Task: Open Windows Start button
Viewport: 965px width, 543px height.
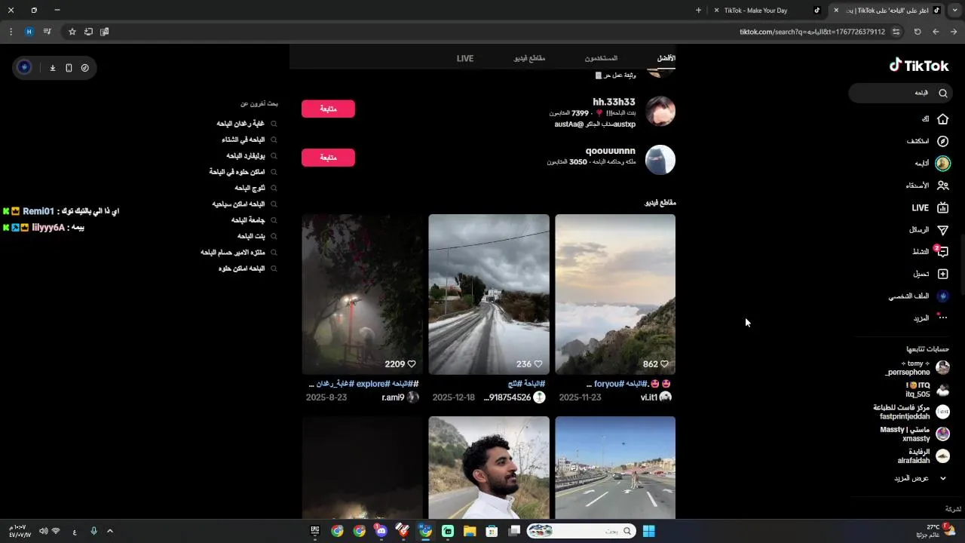Action: [x=648, y=531]
